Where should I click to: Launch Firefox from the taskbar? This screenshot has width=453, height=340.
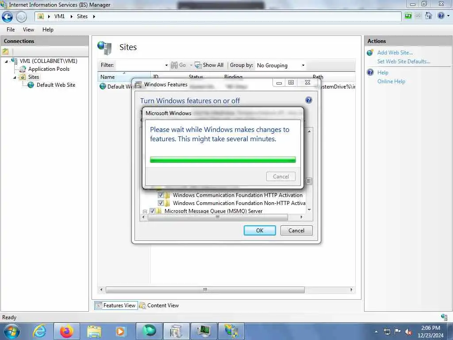point(66,331)
